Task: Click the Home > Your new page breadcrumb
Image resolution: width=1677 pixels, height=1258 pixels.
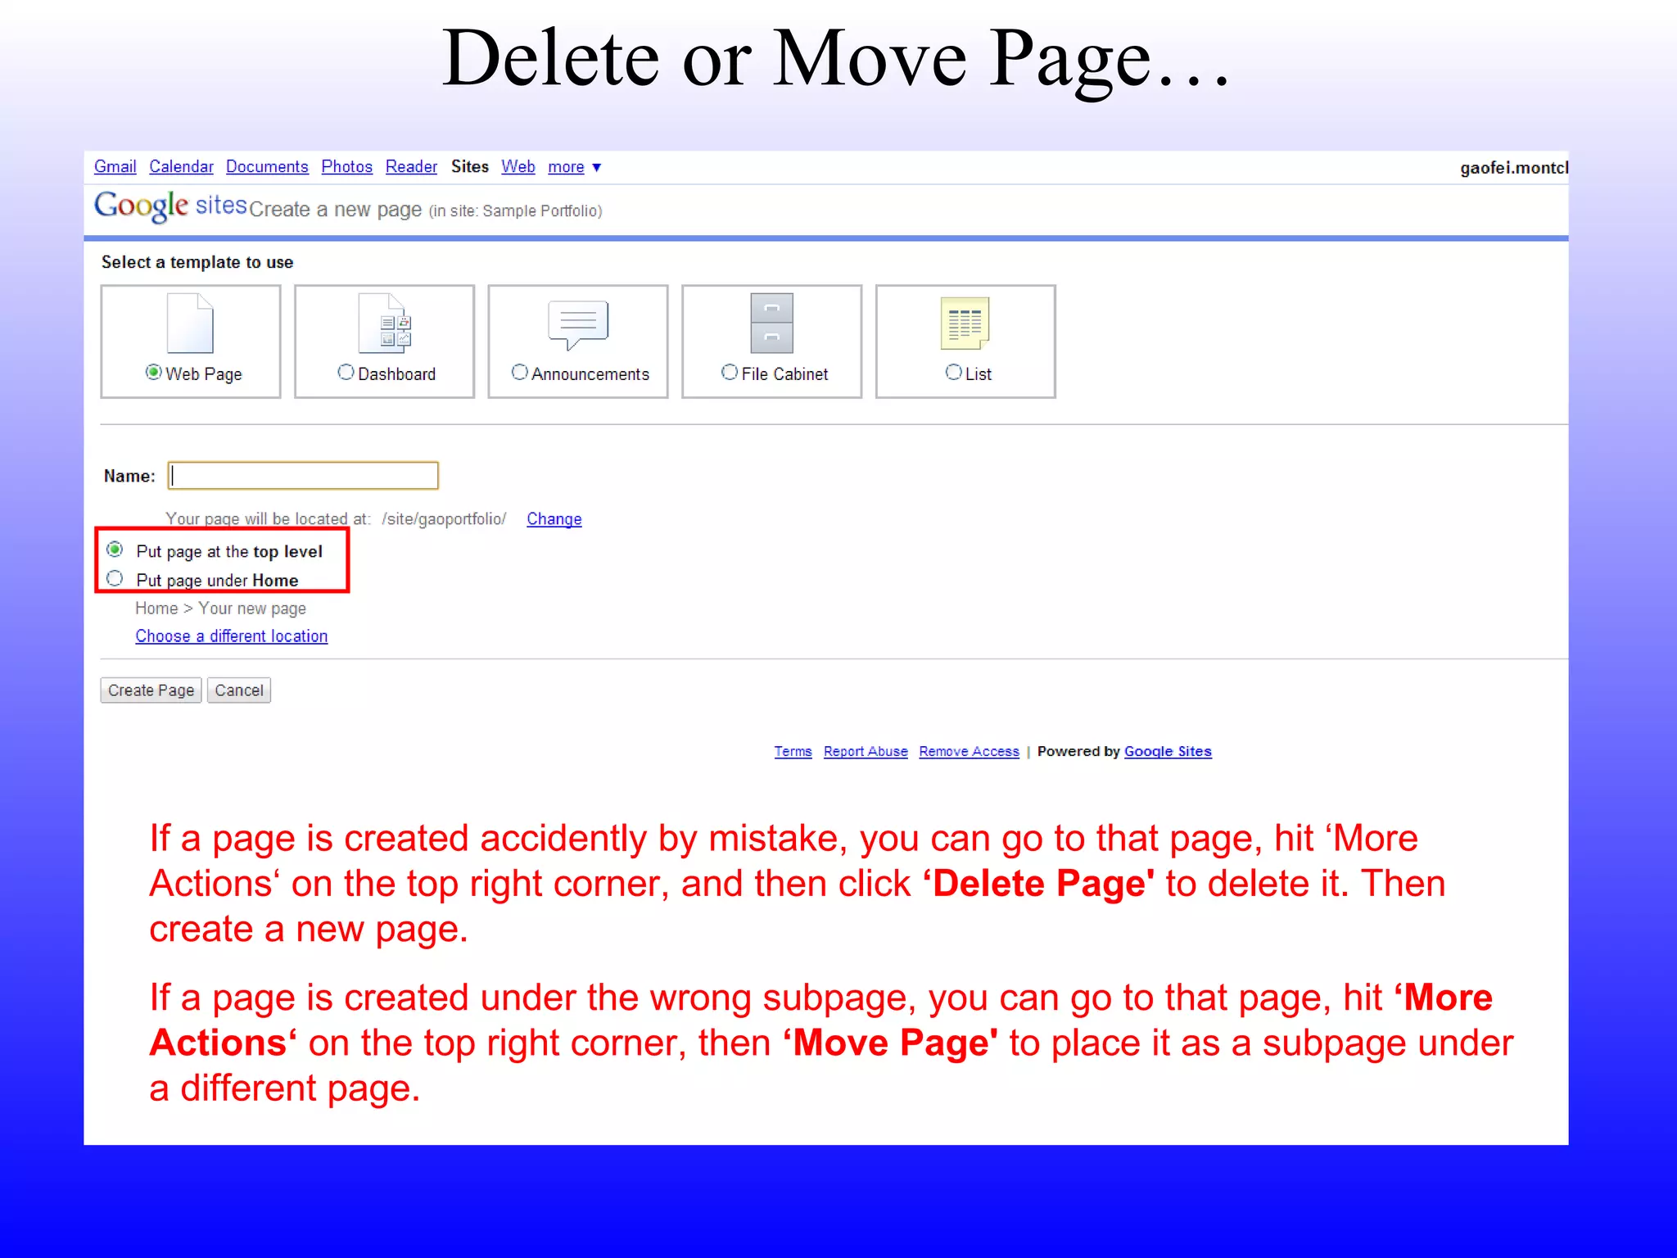Action: point(221,609)
